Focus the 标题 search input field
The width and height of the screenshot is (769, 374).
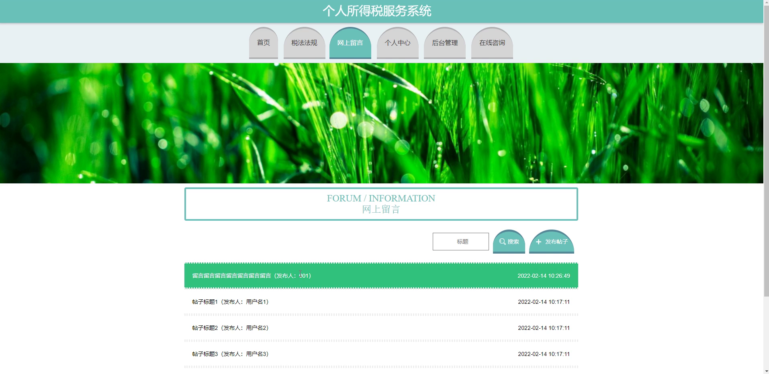point(461,242)
